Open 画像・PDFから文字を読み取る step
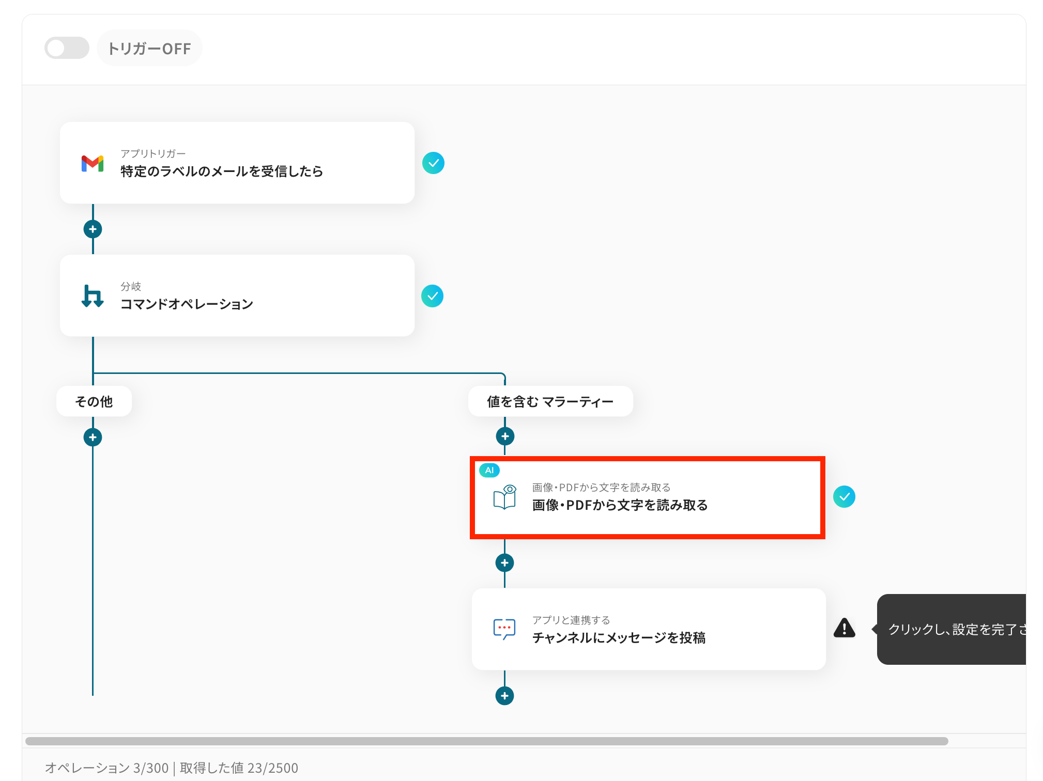 647,497
